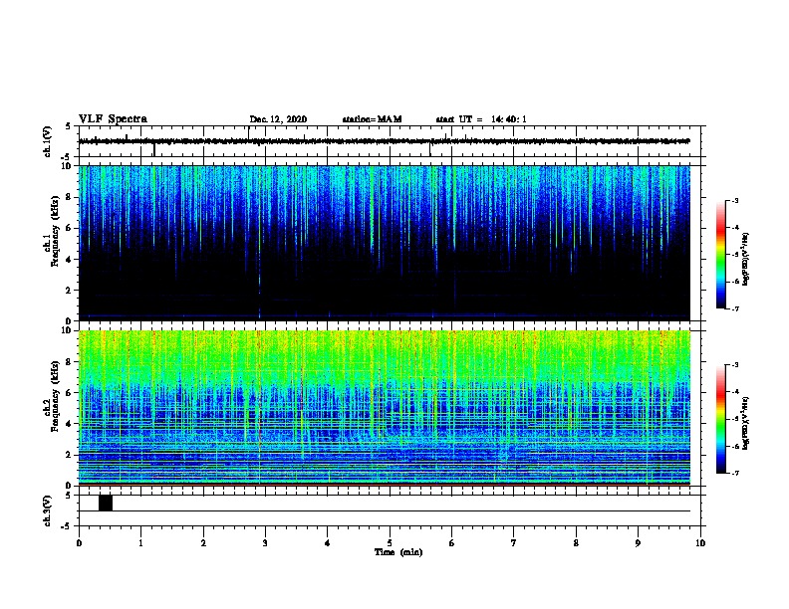The image size is (789, 609).
Task: Click the black block in ch.3 panel
Action: tap(106, 503)
